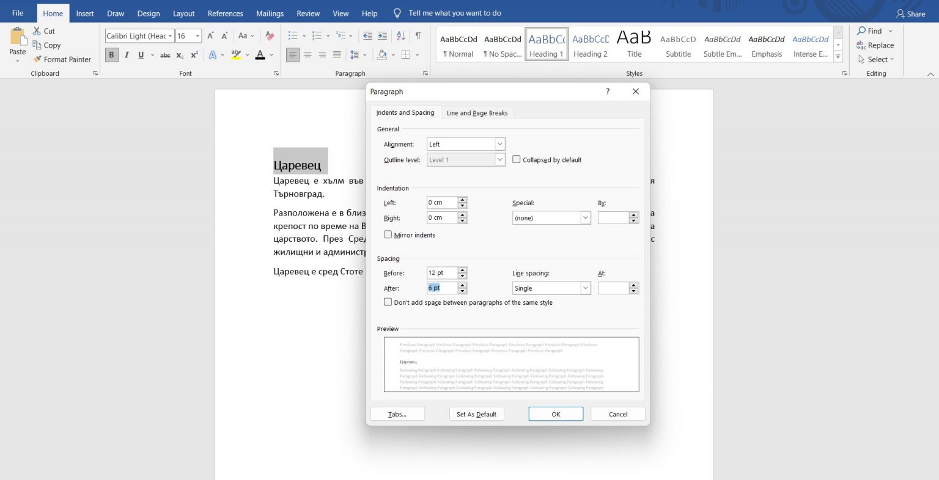Click the Paste clipboard icon
The width and height of the screenshot is (939, 480).
[17, 37]
